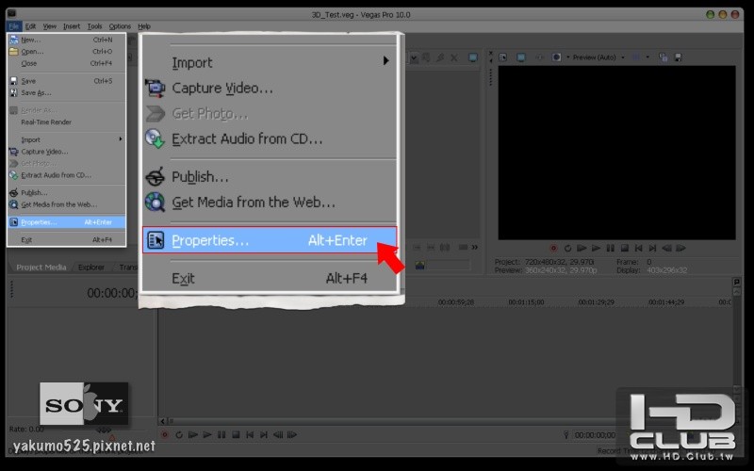Click Play From Start under video preview
Viewport: 754px width, 471px height.
coord(582,248)
